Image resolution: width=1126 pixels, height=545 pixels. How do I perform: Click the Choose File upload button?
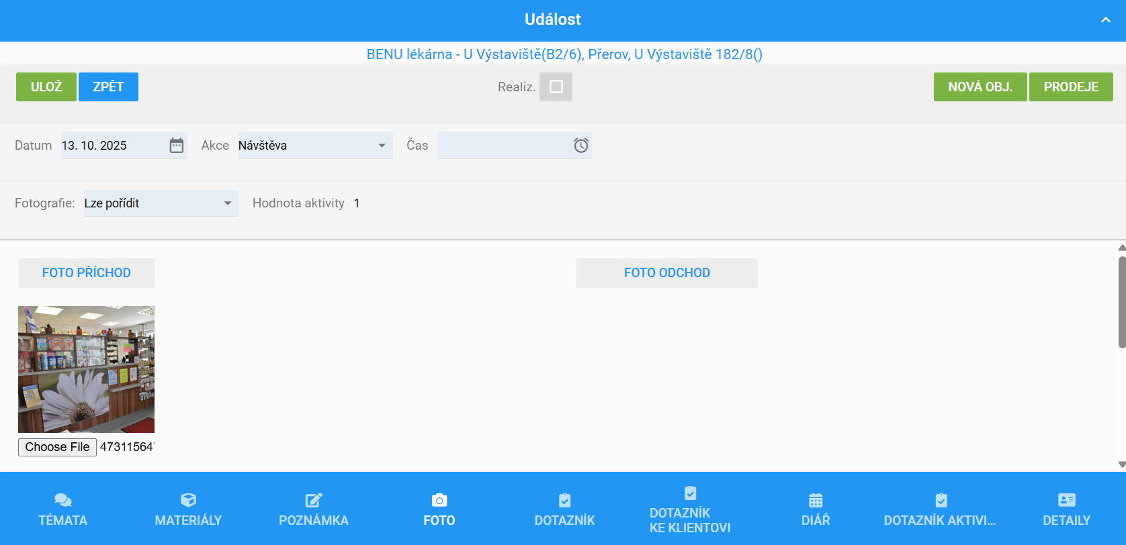coord(57,447)
